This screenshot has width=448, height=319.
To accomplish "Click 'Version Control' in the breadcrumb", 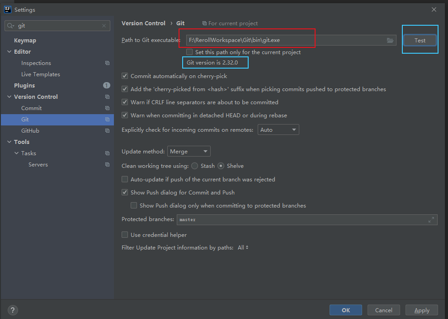I will pos(143,23).
